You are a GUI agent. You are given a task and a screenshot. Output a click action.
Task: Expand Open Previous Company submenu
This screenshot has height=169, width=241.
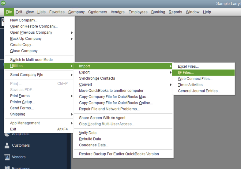39,32
